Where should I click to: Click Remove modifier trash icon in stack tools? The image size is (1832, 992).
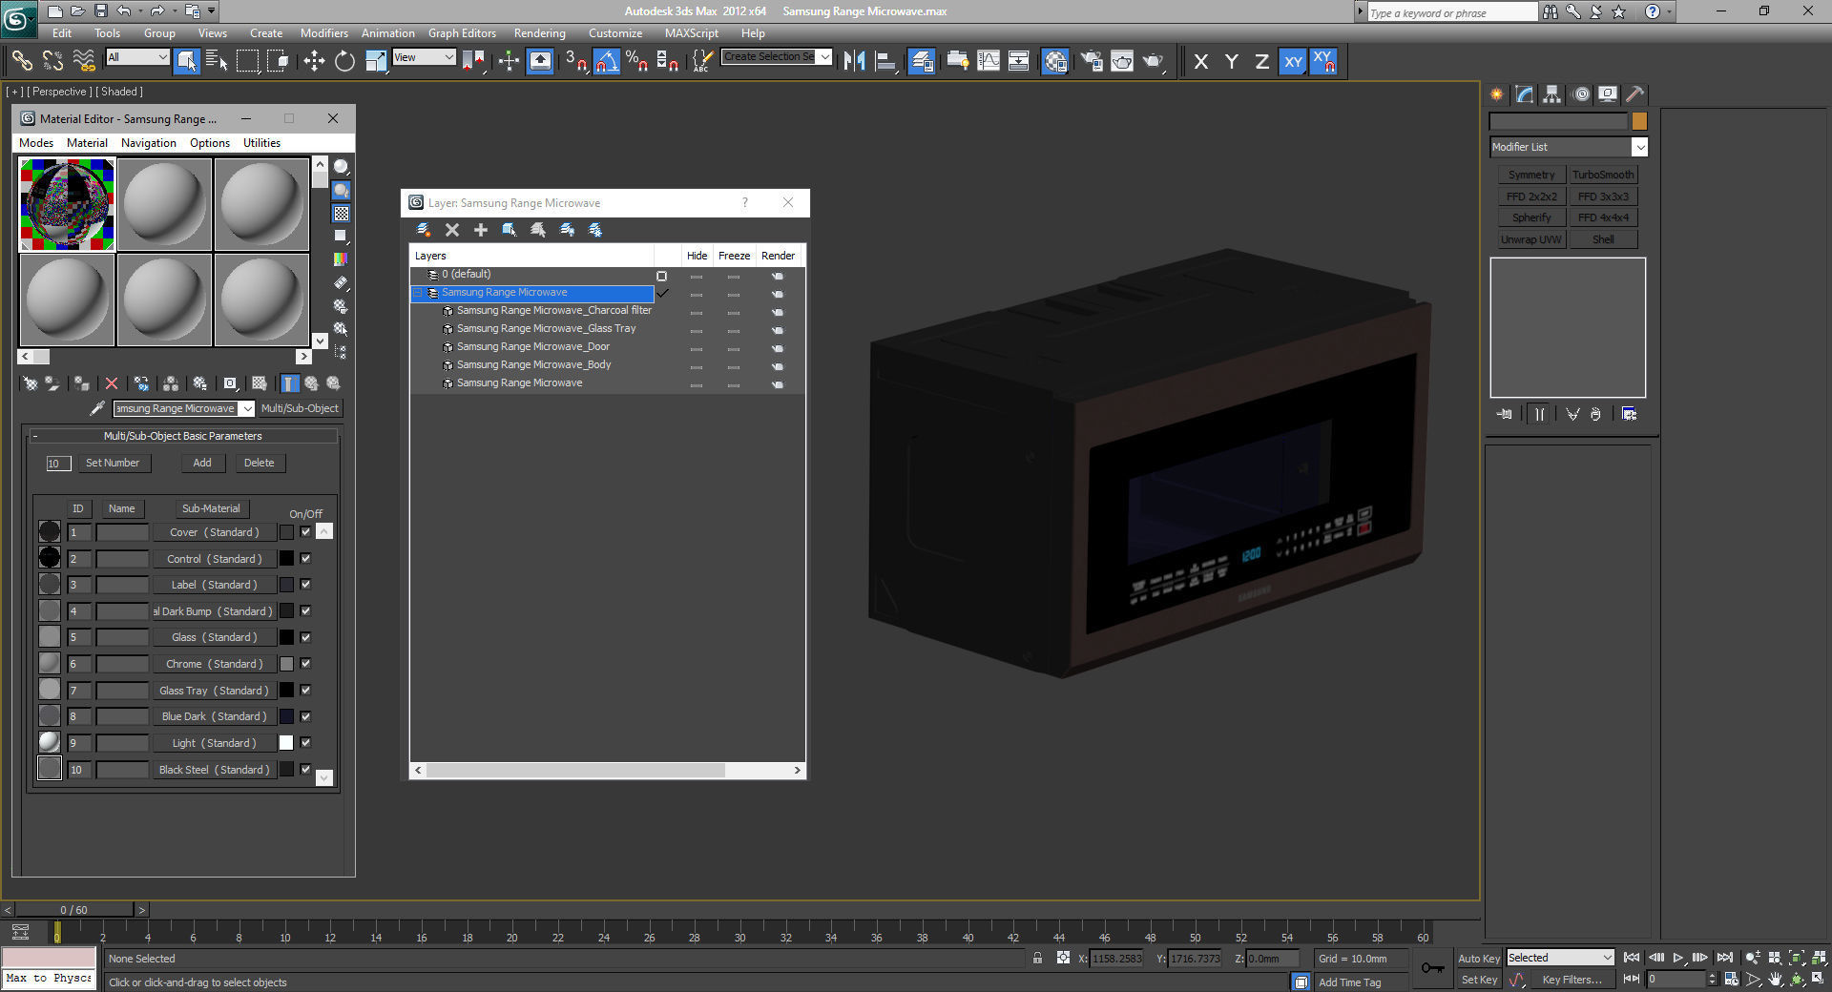click(1595, 414)
